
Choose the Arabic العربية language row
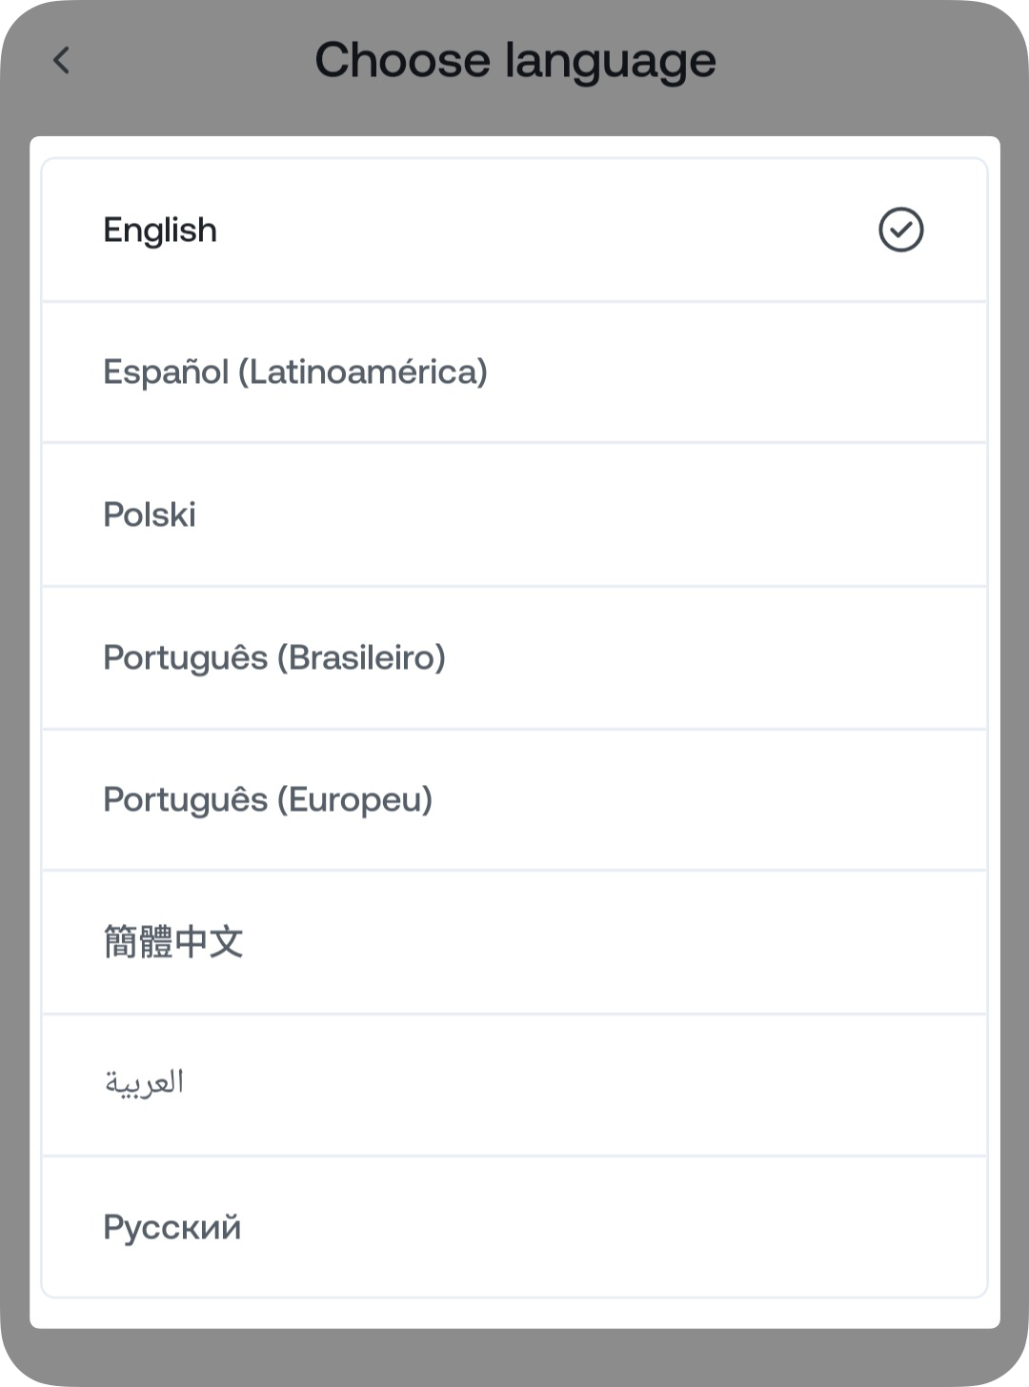pyautogui.click(x=144, y=1083)
